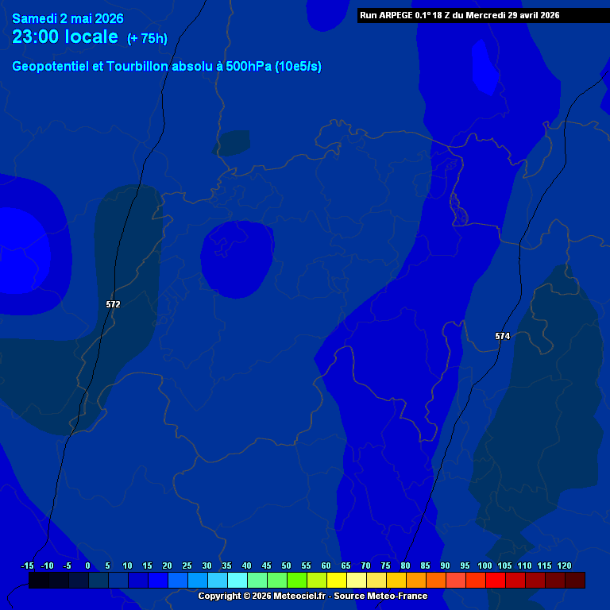
Task: Click the 572 contour label
Action: 113,304
